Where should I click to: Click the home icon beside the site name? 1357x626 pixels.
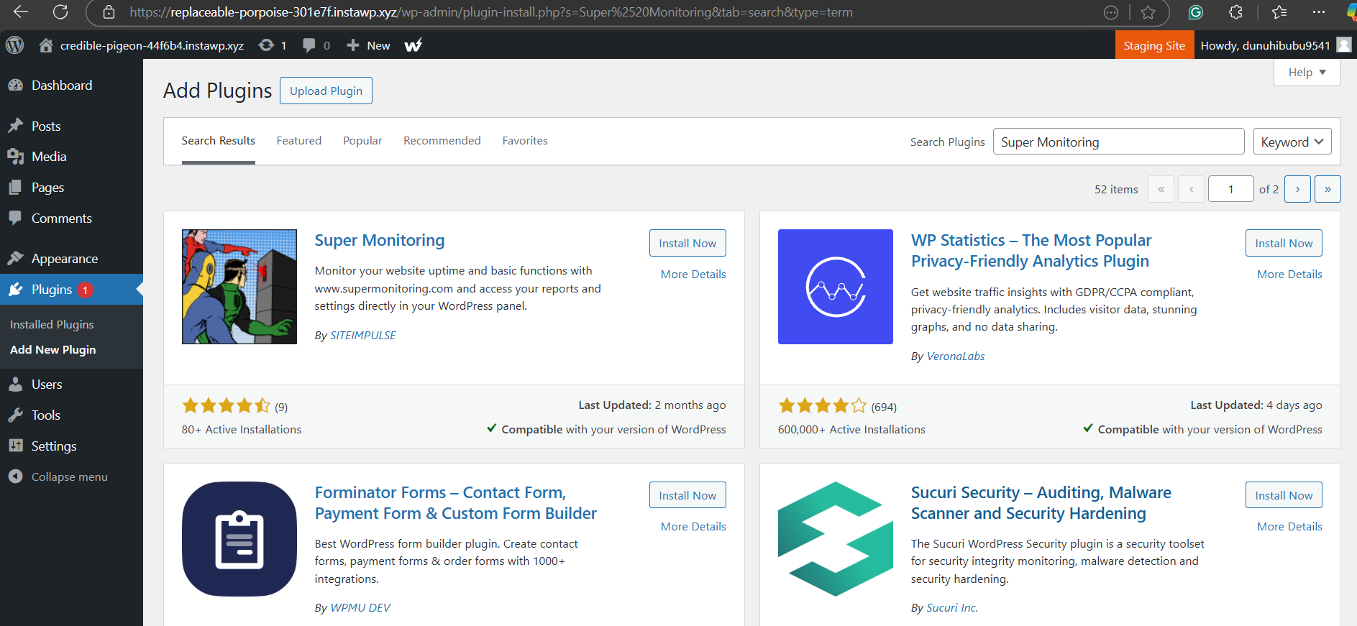click(46, 45)
